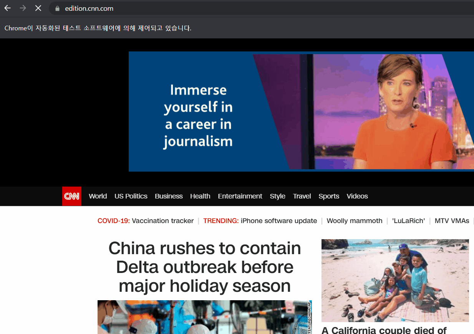Click the career in journalism banner ad

(301, 111)
